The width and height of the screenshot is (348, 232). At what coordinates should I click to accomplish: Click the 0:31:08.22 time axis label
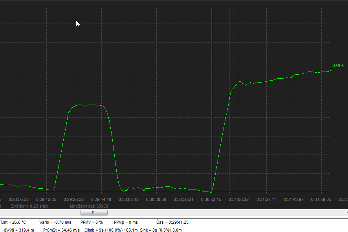pos(239,200)
